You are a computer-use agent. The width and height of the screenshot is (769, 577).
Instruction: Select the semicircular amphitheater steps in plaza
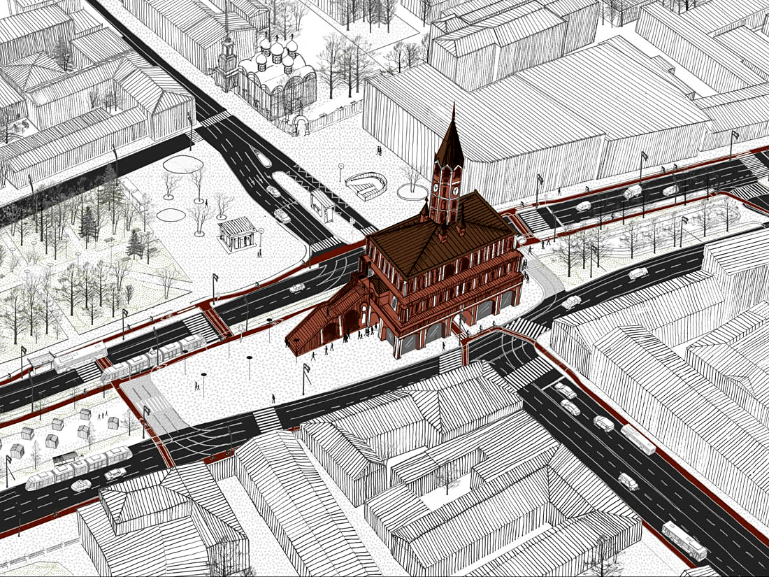pos(366,185)
